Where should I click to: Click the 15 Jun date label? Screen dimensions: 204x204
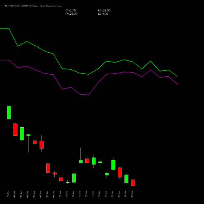(80, 194)
